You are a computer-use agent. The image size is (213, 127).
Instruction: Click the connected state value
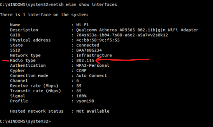click(x=88, y=45)
